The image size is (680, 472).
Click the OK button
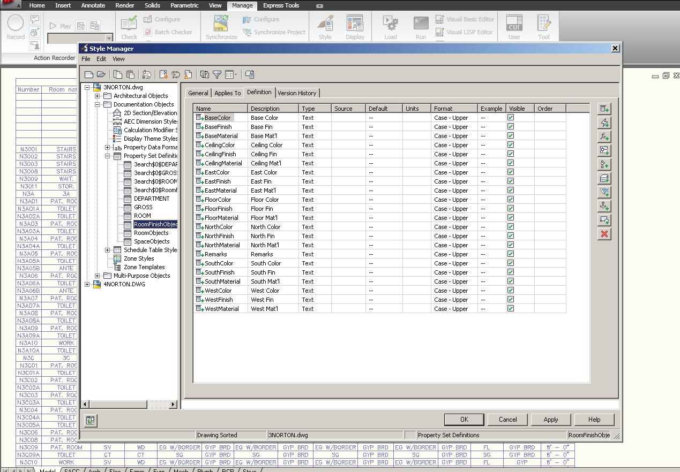464,420
